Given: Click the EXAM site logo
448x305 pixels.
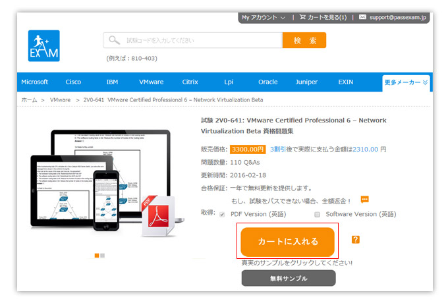Looking at the screenshot, I should 43,45.
